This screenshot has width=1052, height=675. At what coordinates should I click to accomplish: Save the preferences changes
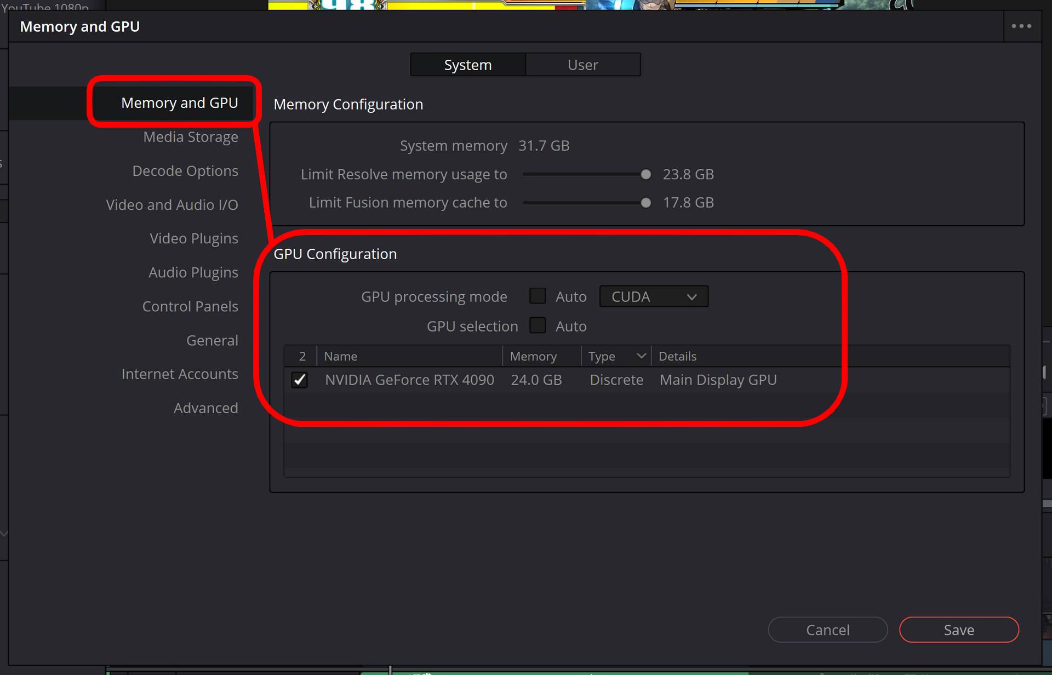[x=959, y=630]
